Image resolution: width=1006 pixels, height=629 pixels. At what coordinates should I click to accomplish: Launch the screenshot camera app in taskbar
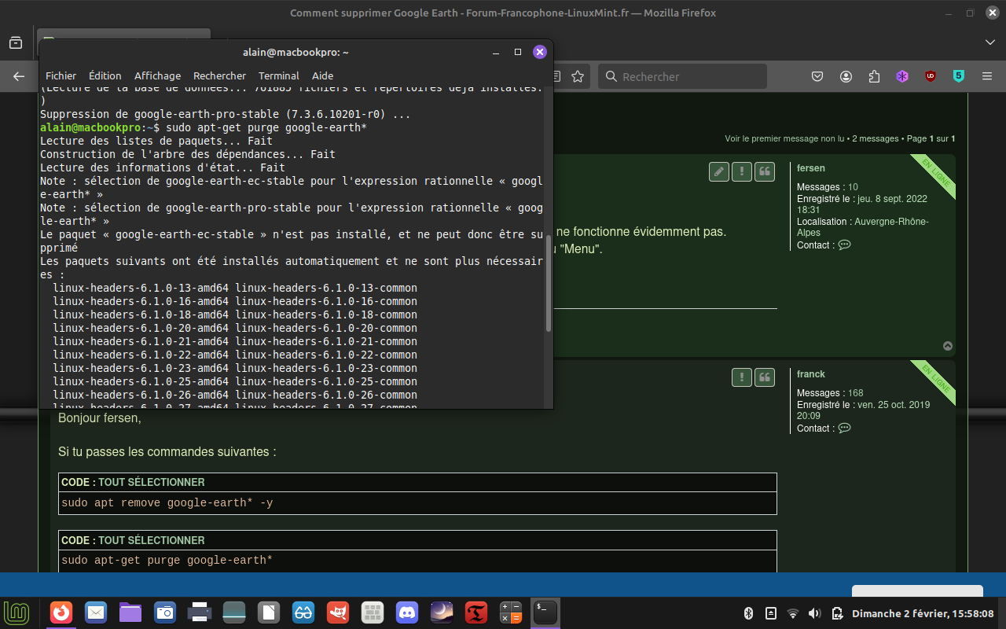tap(165, 612)
